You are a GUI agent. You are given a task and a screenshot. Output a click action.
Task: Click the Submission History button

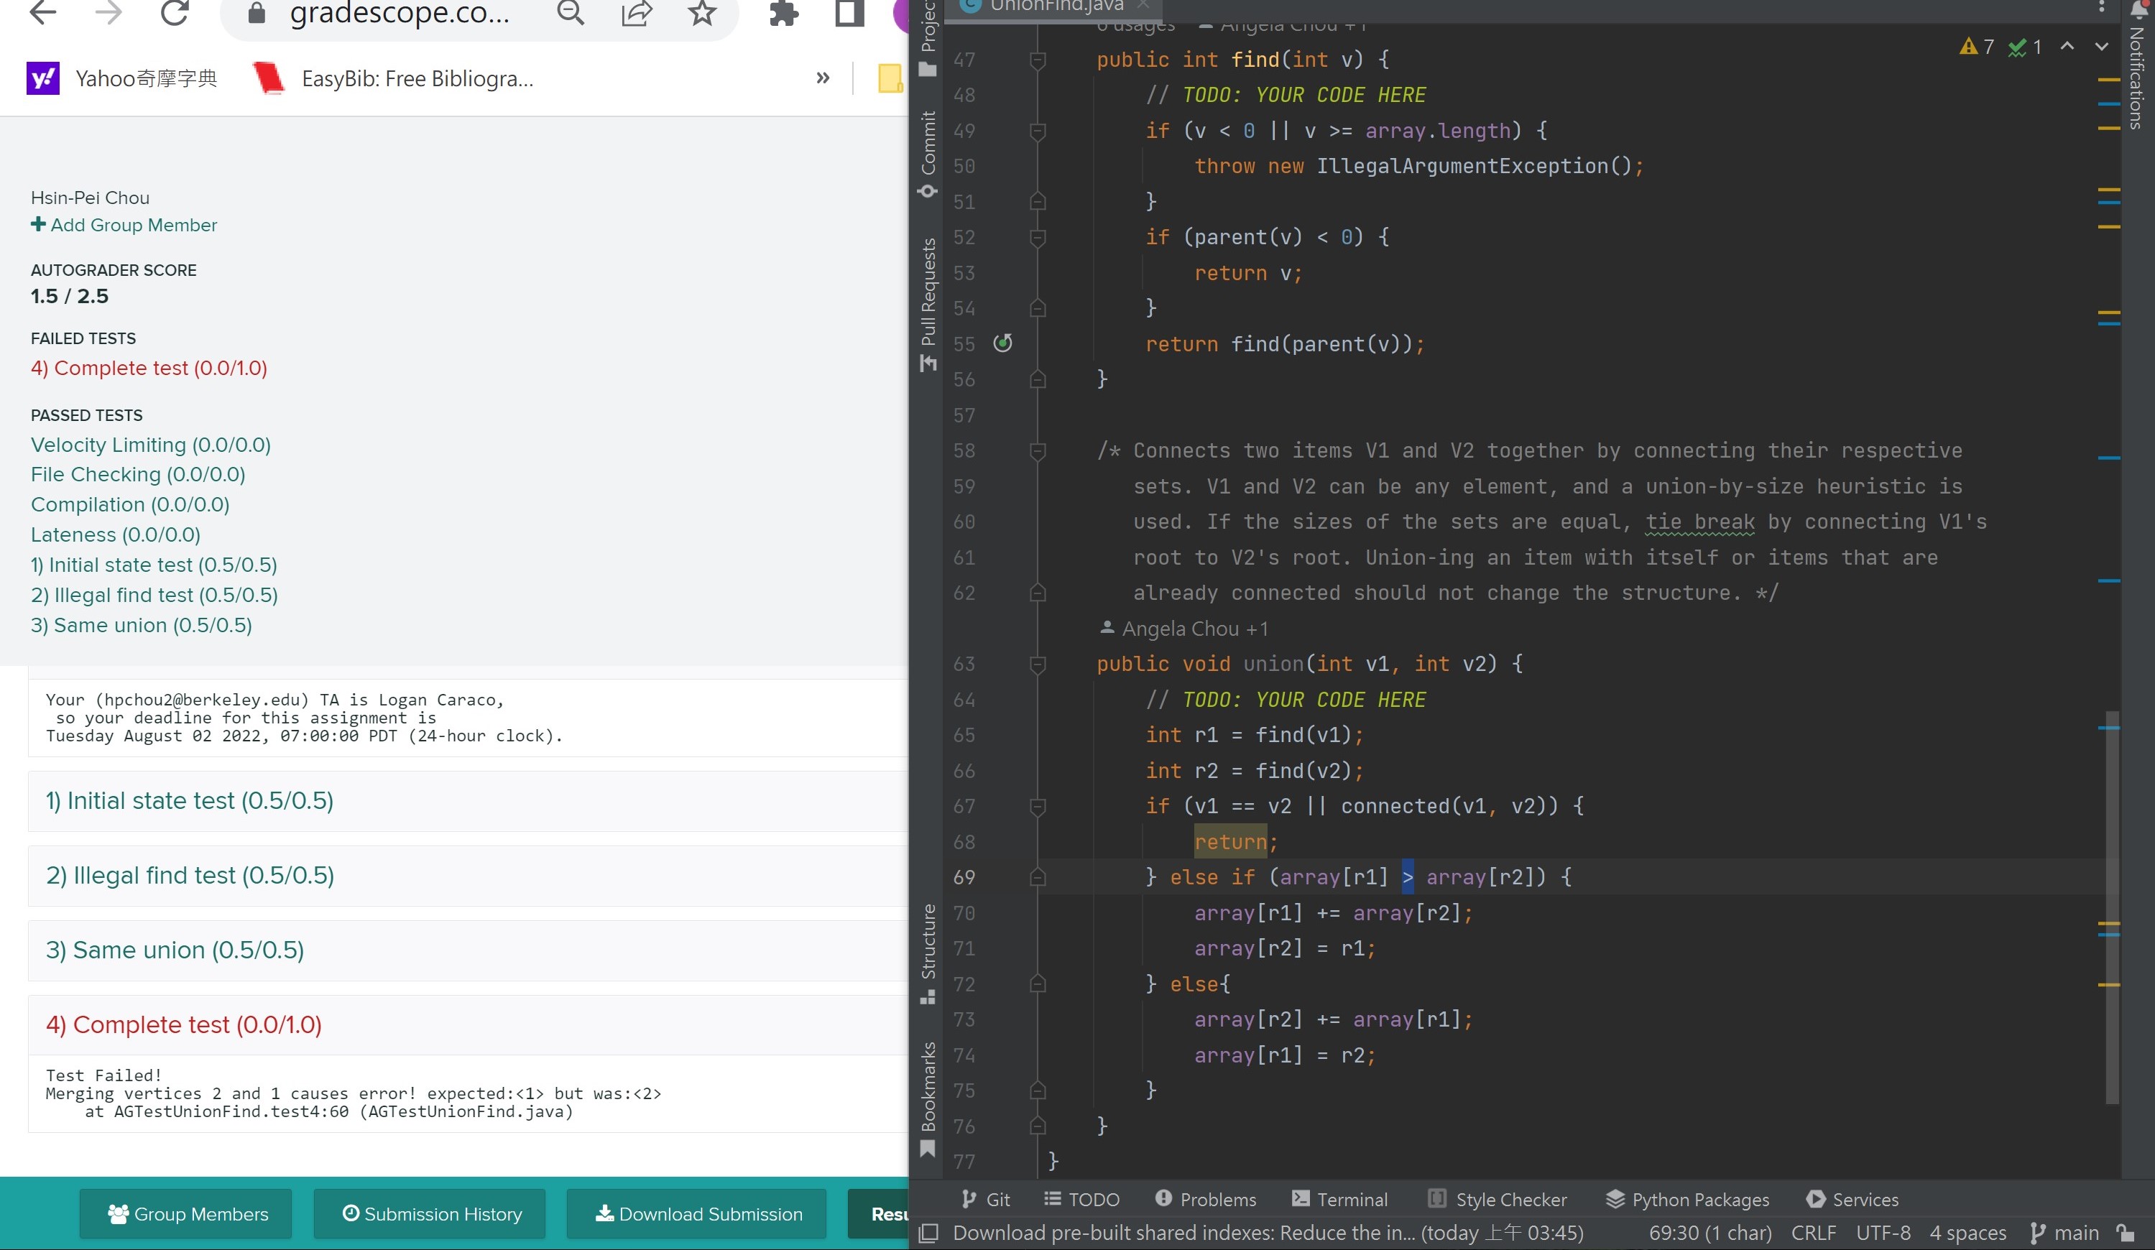coord(430,1213)
